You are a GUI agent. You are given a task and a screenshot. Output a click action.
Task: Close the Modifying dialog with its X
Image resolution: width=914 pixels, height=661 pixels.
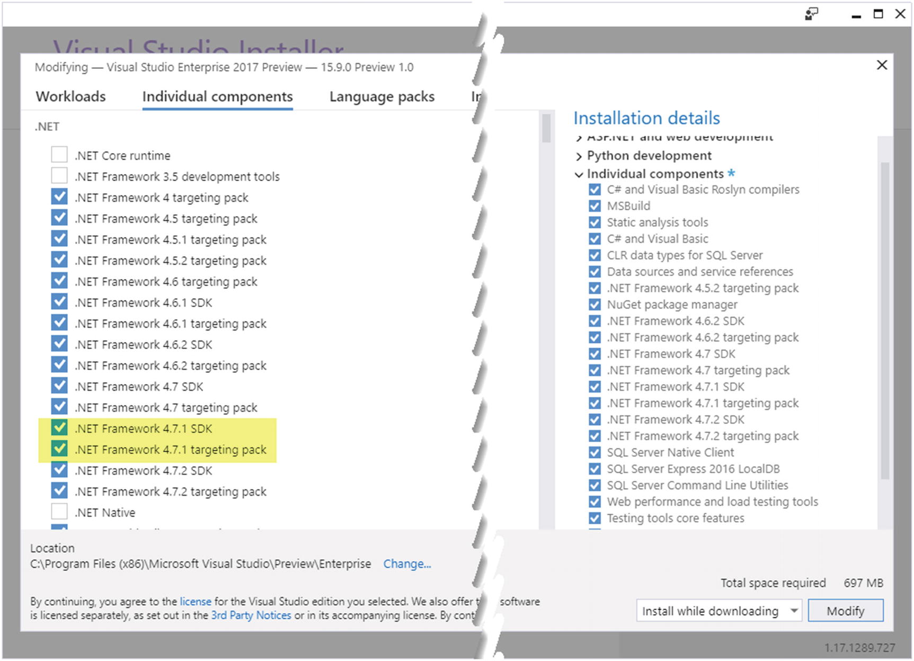pos(882,65)
